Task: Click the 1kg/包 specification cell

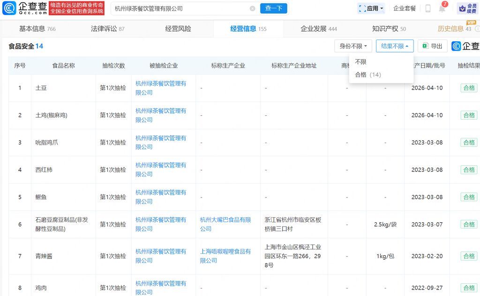Action: (385, 256)
